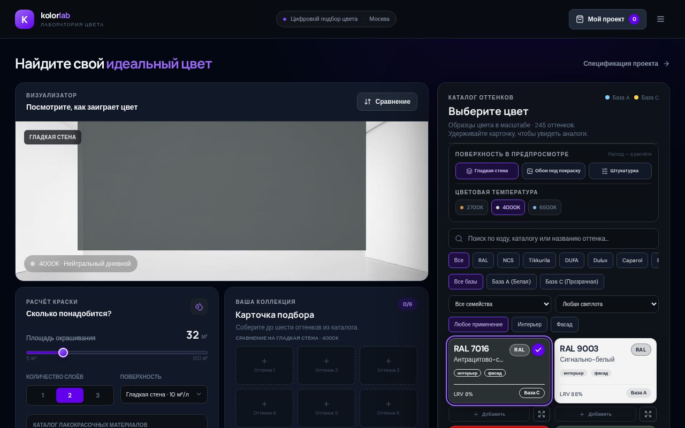Select the RAL 9003 color card

pos(605,371)
